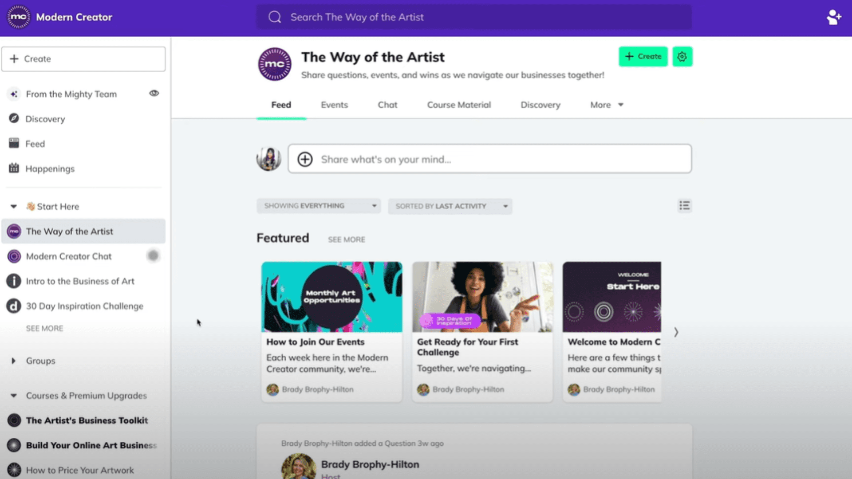
Task: Switch to the Course Material tab
Action: tap(458, 105)
